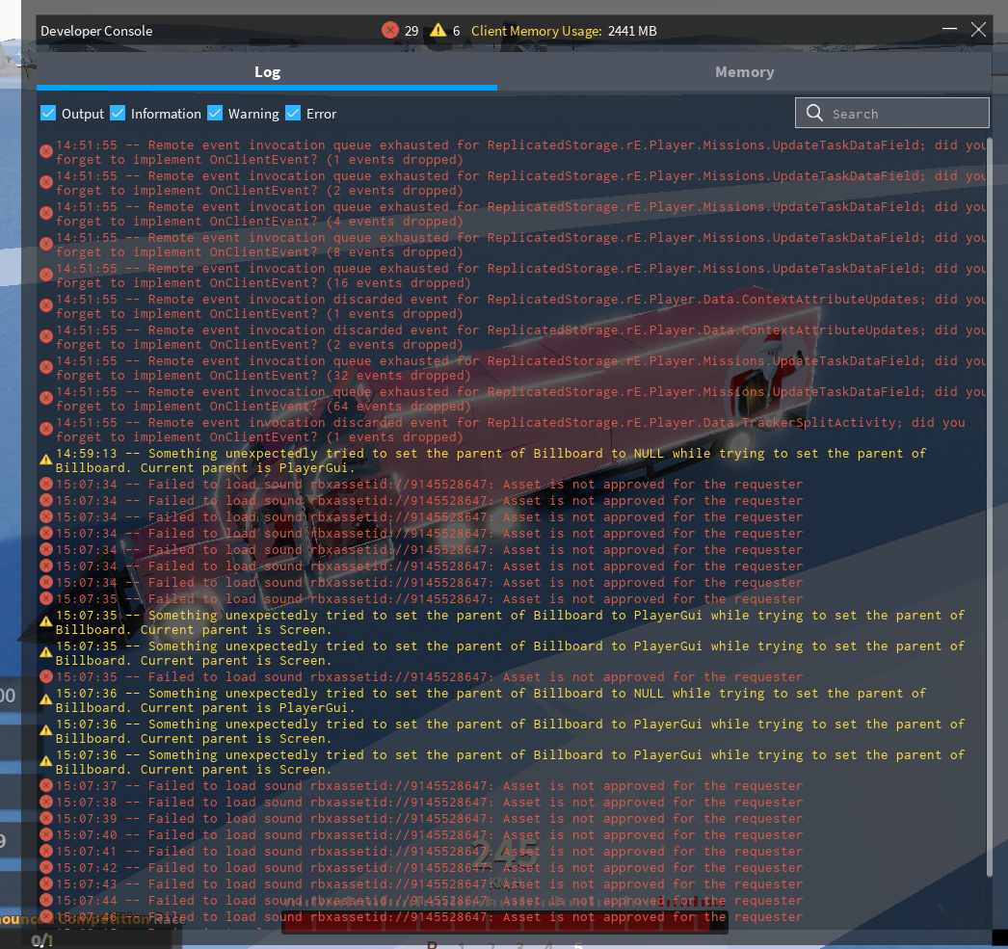The height and width of the screenshot is (949, 1008).
Task: Click the yellow warning count icon in header
Action: (x=438, y=31)
